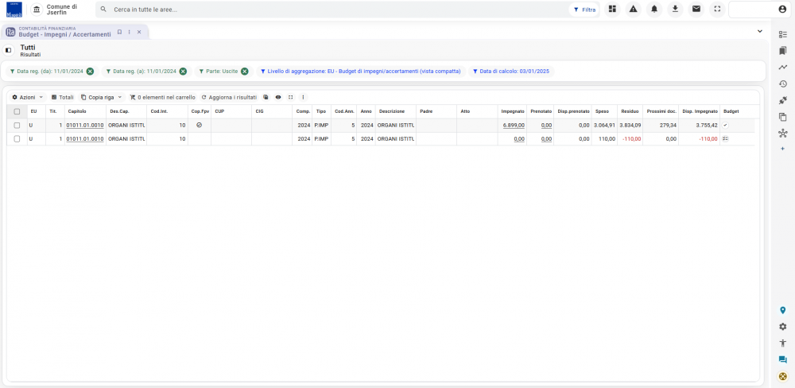Viewport: 795px width, 388px height.
Task: Tick the checkbox for the 110,00 speso row
Action: point(17,138)
